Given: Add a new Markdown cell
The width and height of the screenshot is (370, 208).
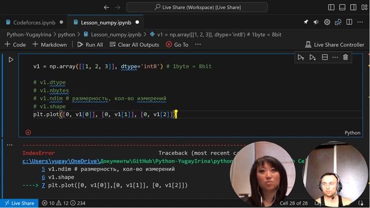Looking at the screenshot, I should click(x=50, y=44).
